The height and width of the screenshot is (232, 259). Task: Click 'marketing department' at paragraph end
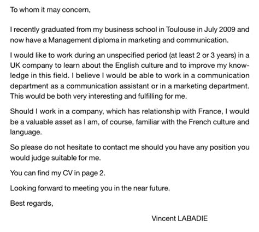coord(211,86)
